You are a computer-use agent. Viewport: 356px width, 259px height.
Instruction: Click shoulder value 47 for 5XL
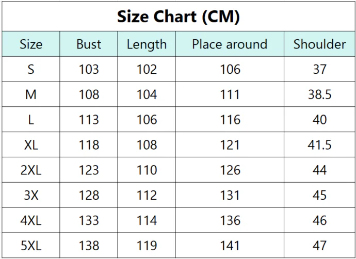pyautogui.click(x=320, y=246)
